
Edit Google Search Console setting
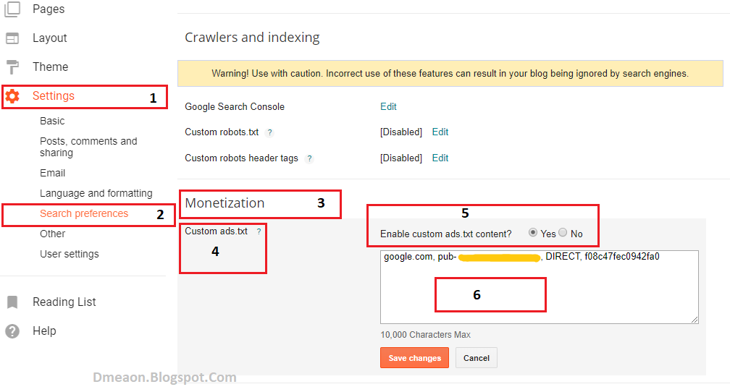pyautogui.click(x=388, y=106)
